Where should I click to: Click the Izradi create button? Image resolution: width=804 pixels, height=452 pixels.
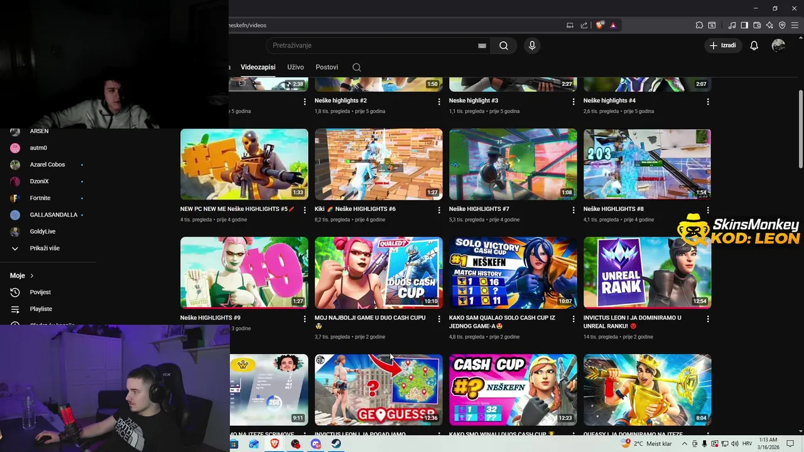click(723, 45)
